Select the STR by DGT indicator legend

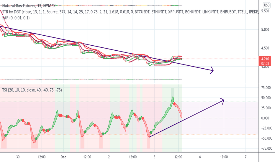click(x=130, y=12)
